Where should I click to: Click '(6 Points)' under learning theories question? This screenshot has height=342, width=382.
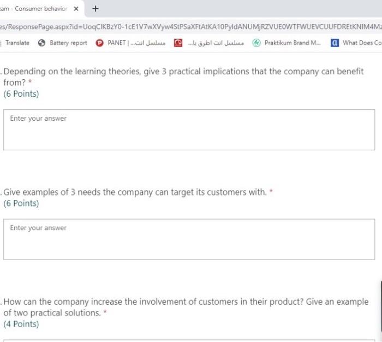coord(21,93)
